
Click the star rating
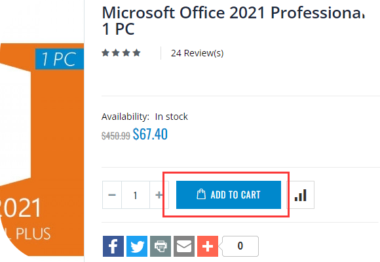coord(121,52)
